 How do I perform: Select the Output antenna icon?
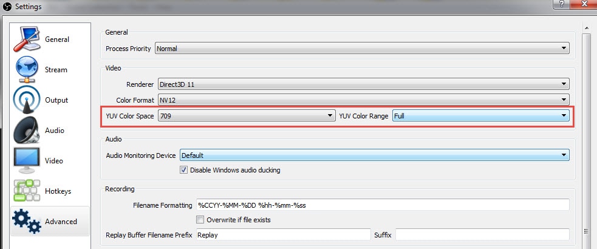click(27, 100)
